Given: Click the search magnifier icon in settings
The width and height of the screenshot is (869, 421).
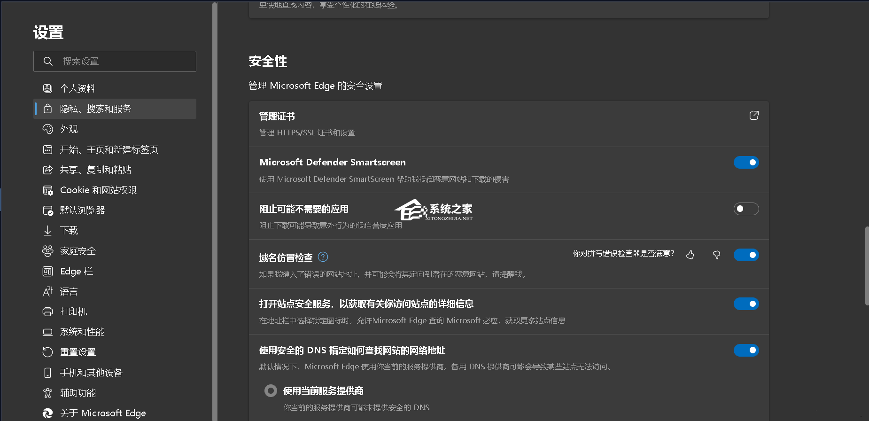Looking at the screenshot, I should 47,61.
